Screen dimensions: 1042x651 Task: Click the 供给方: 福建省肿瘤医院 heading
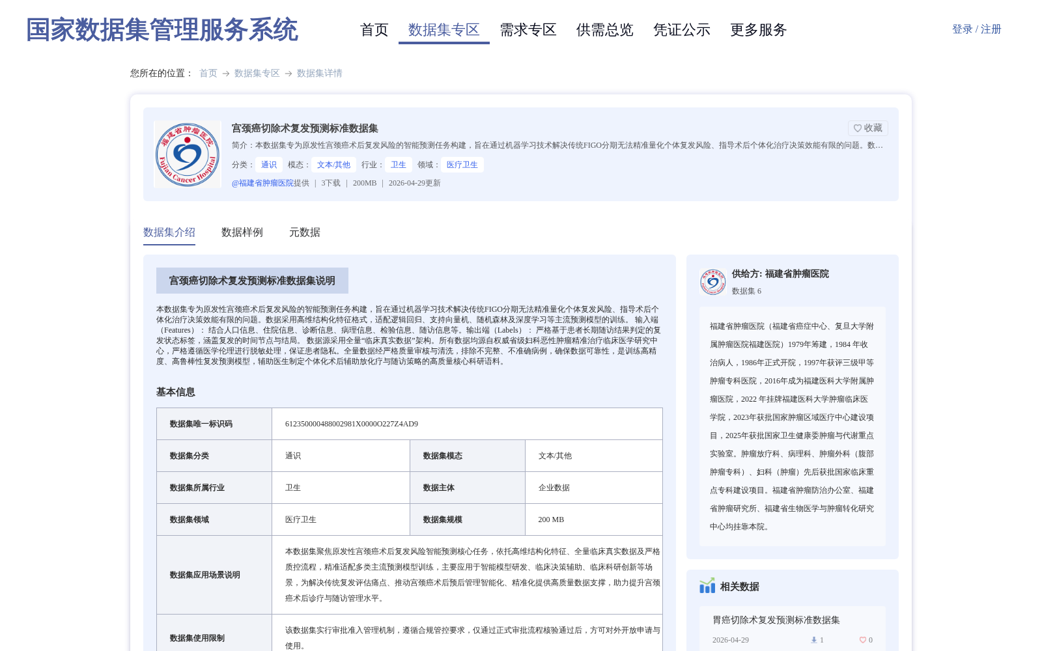point(780,273)
